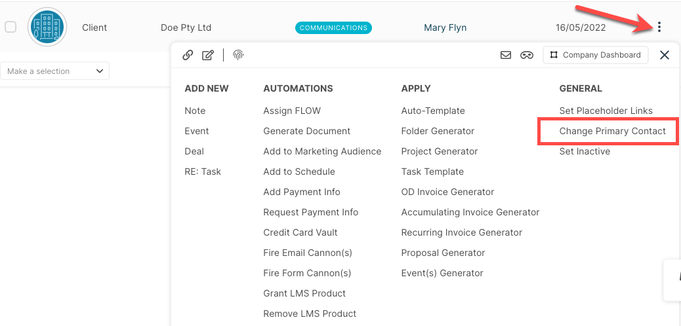Viewport: 681px width, 326px height.
Task: Add new Note
Action: coord(195,111)
